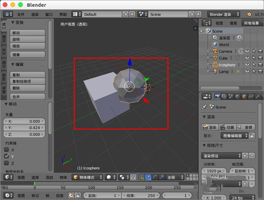Open the Object properties cube icon
The height and width of the screenshot is (200, 264).
click(244, 97)
